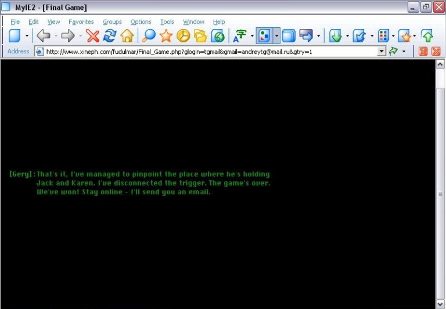Click the green up arrow toolbar icon
The width and height of the screenshot is (446, 309).
point(427,36)
